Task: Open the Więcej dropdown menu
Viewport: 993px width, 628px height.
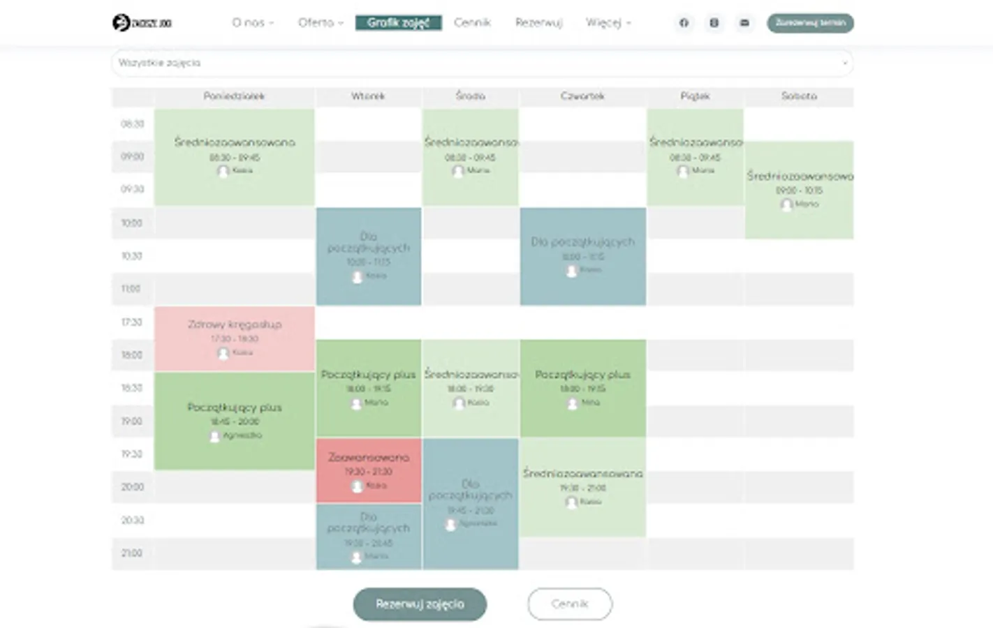Action: 608,23
